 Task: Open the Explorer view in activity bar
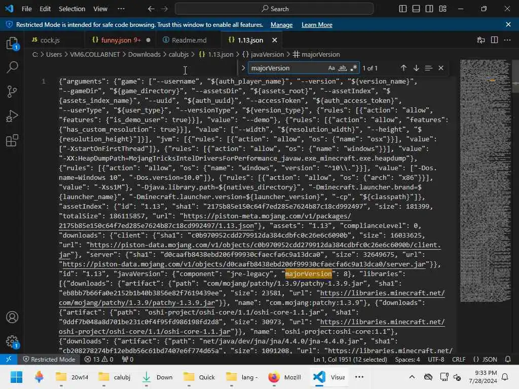[12, 43]
